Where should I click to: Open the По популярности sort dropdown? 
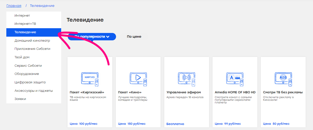click(x=92, y=37)
